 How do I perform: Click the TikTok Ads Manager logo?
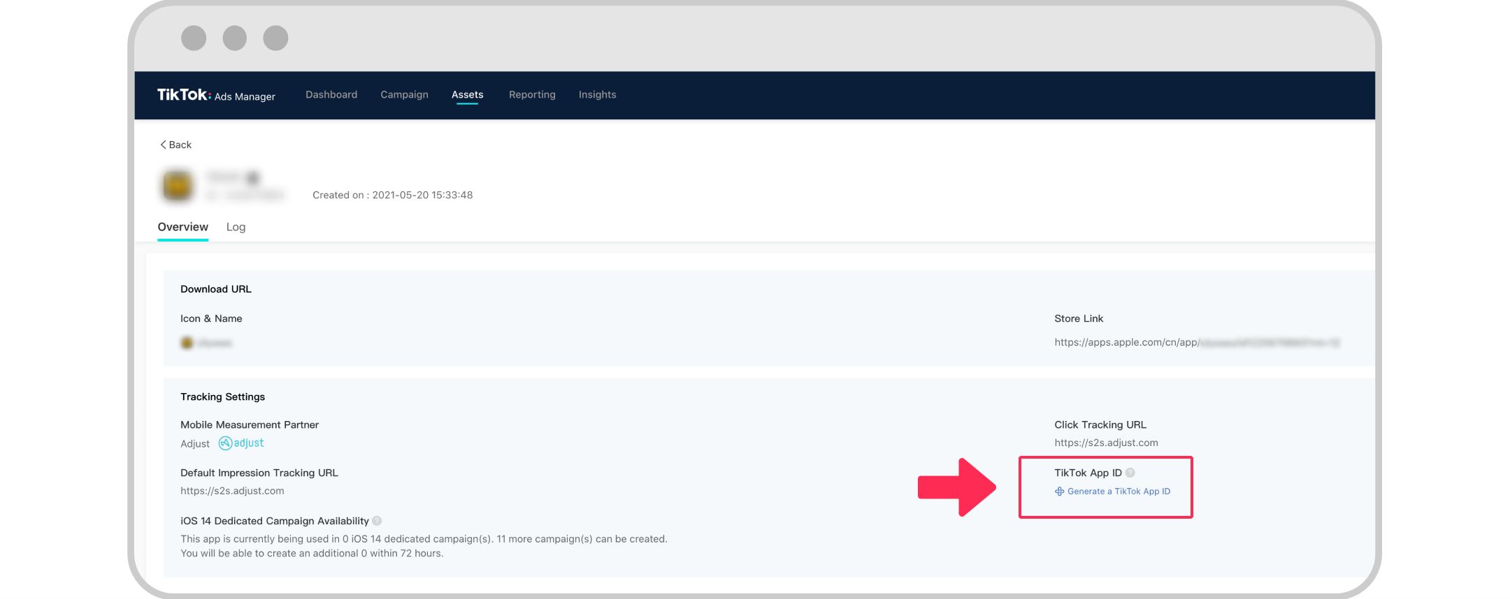216,95
